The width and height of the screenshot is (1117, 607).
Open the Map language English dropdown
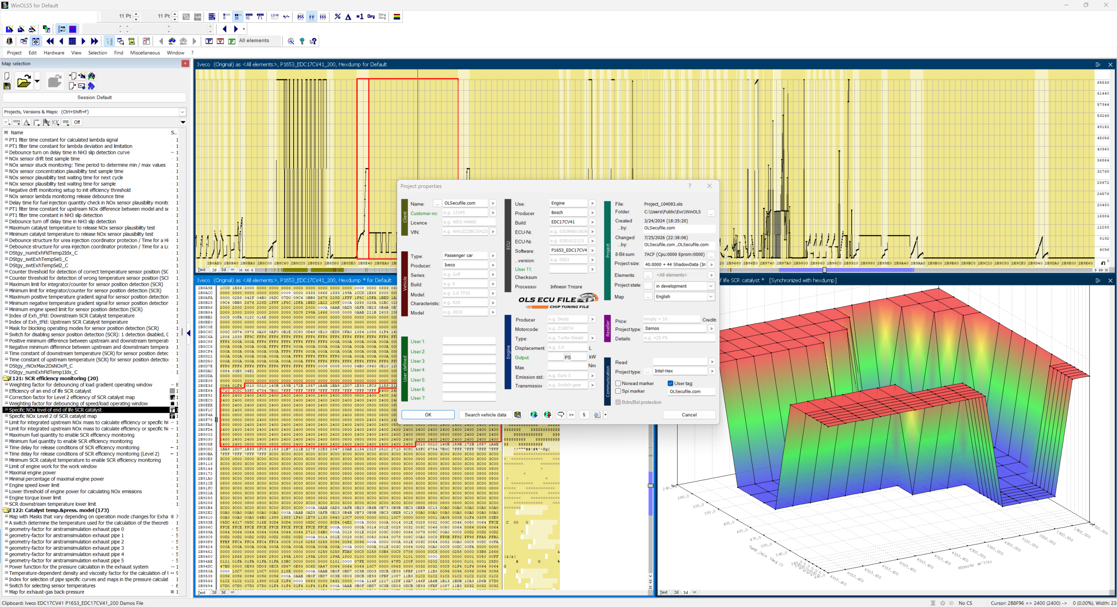tap(710, 297)
